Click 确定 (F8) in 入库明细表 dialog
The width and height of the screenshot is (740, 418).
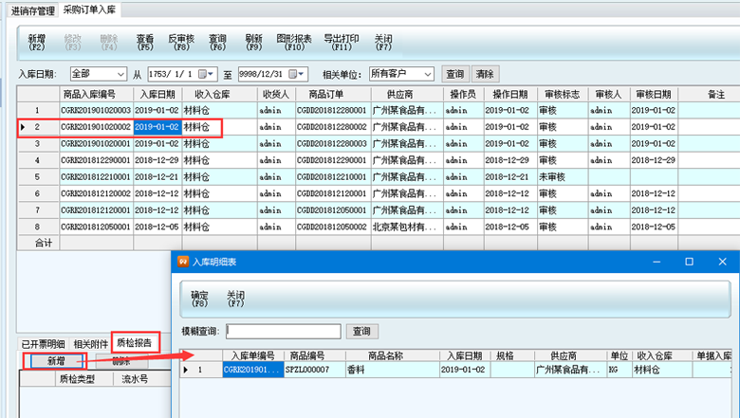[x=200, y=300]
